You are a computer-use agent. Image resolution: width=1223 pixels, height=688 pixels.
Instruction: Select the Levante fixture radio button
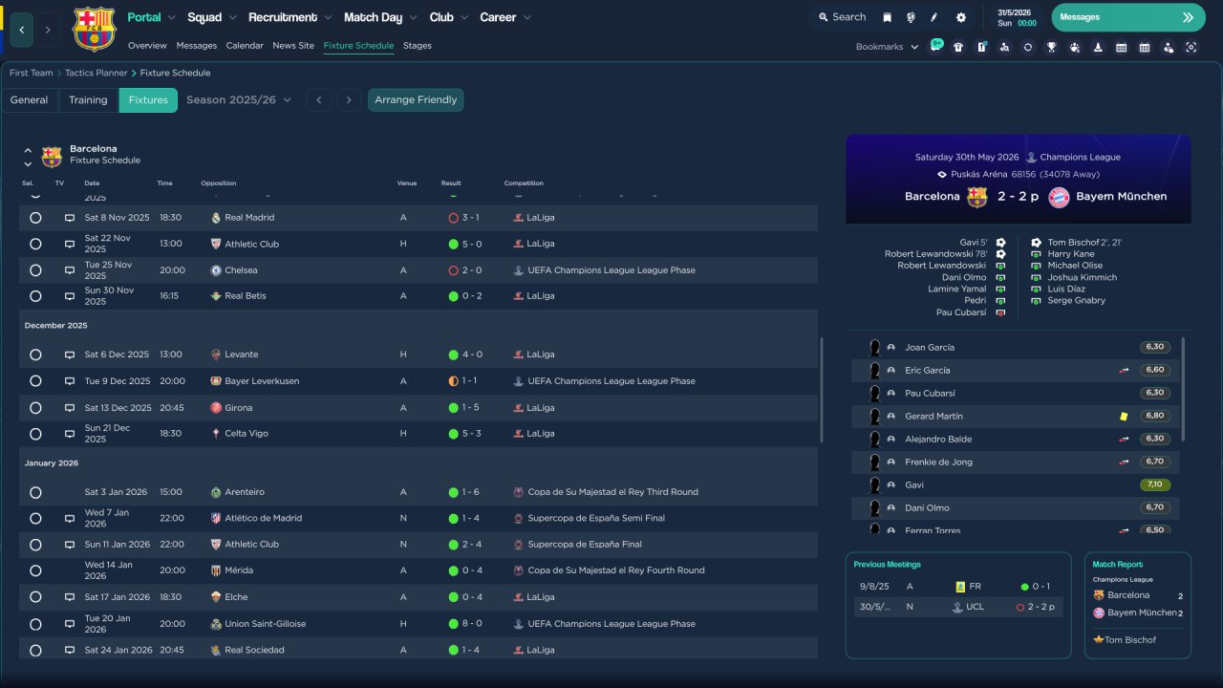[x=35, y=355]
